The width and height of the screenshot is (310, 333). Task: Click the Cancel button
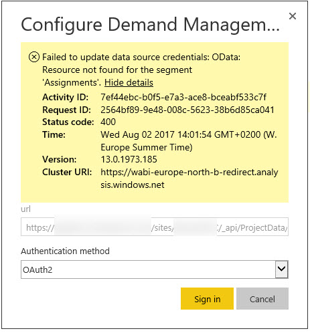[262, 299]
